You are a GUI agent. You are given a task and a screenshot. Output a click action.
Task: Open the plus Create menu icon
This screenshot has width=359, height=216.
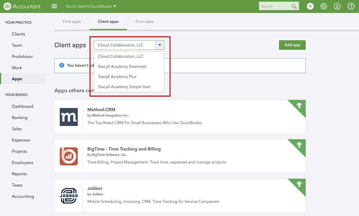[310, 6]
